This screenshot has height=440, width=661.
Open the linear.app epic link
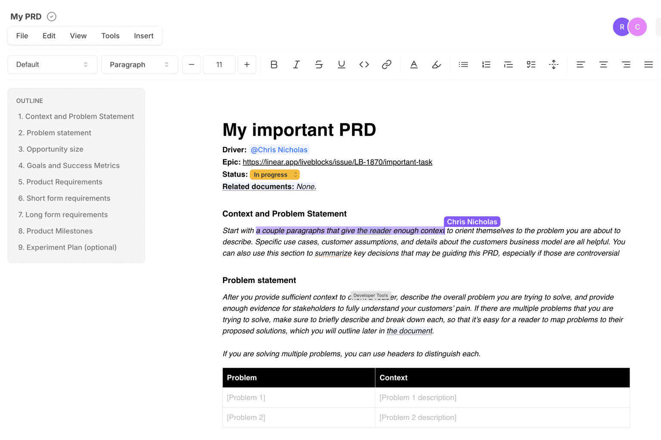click(337, 162)
